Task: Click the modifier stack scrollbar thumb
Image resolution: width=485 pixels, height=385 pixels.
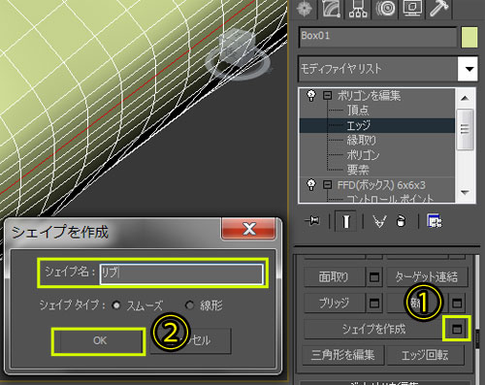Action: click(465, 129)
